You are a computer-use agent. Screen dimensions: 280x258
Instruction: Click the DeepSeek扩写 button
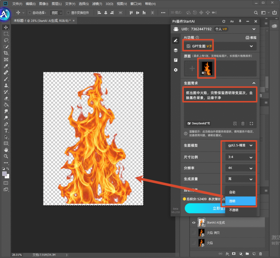click(199, 123)
